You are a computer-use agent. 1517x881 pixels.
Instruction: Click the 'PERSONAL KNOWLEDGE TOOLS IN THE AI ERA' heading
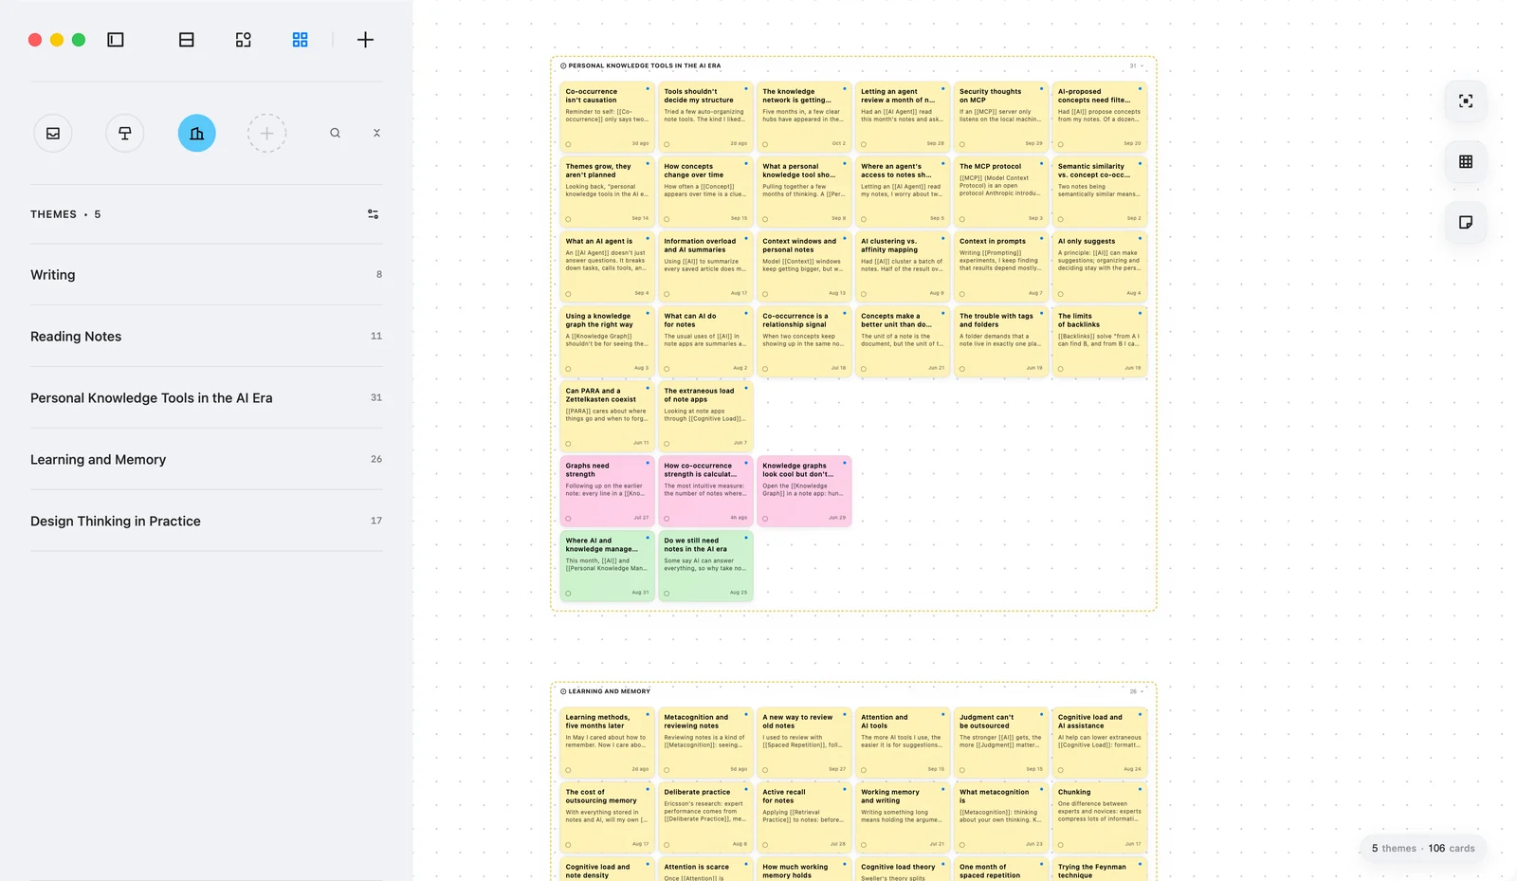[x=645, y=66]
